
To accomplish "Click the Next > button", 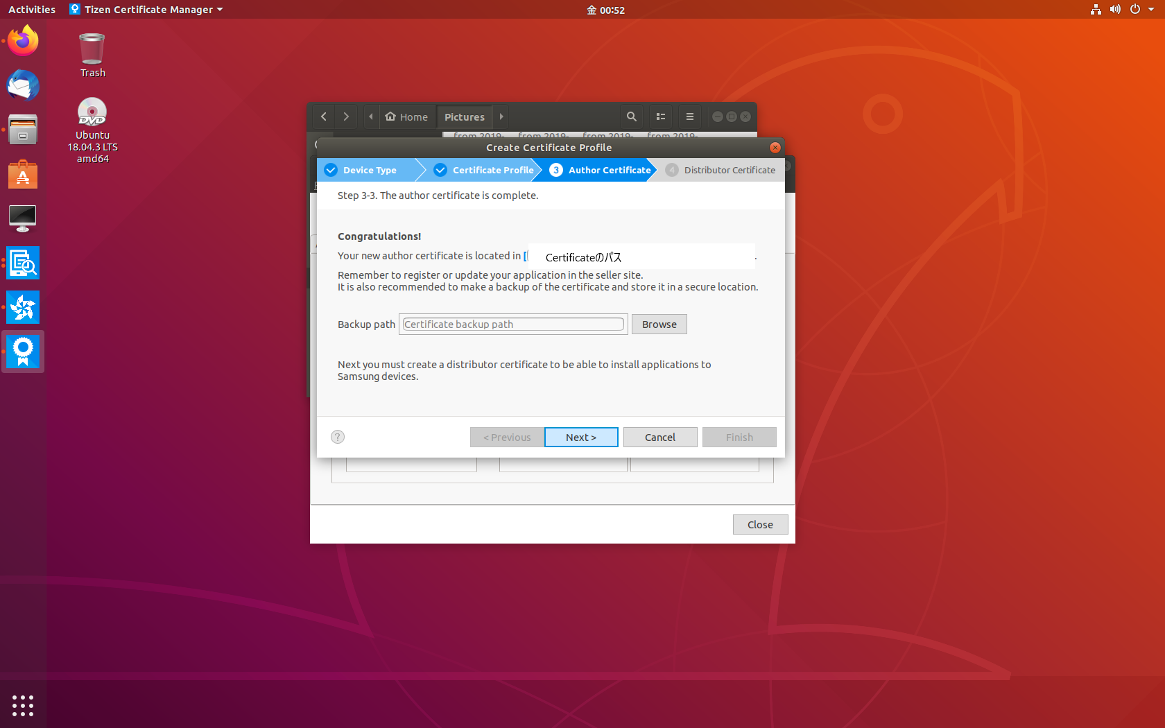I will tap(581, 437).
